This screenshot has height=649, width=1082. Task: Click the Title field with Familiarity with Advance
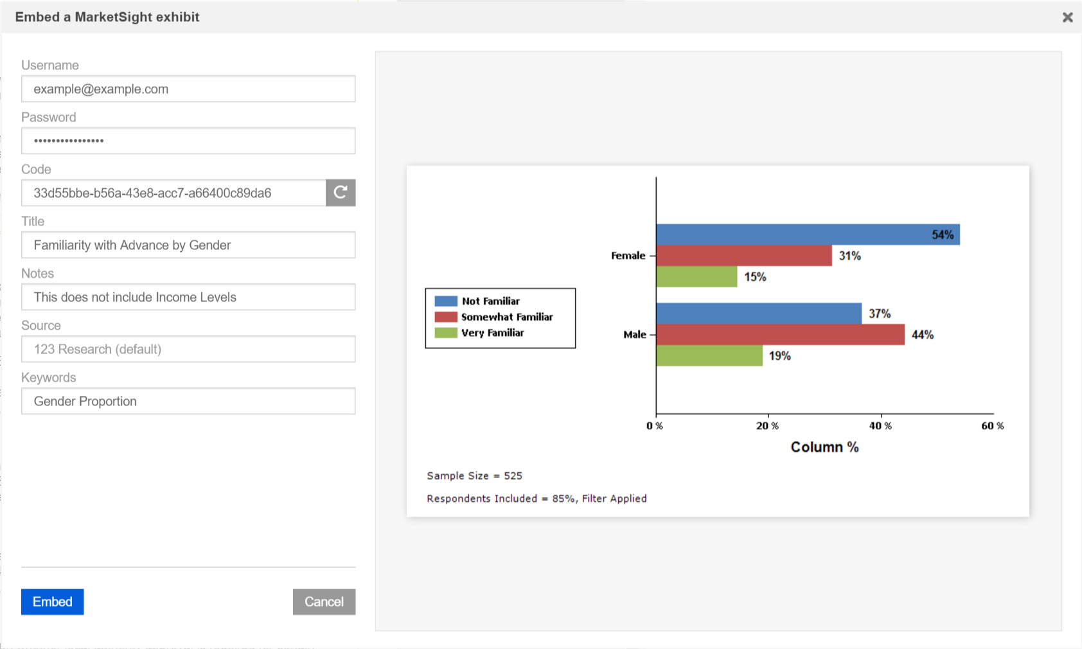click(188, 245)
